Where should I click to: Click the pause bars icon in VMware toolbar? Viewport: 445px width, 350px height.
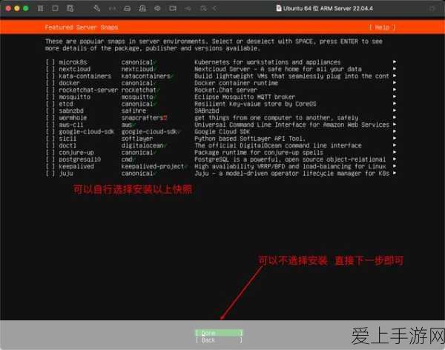coord(40,8)
